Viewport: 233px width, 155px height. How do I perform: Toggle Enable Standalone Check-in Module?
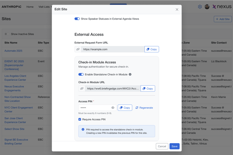click(x=81, y=74)
